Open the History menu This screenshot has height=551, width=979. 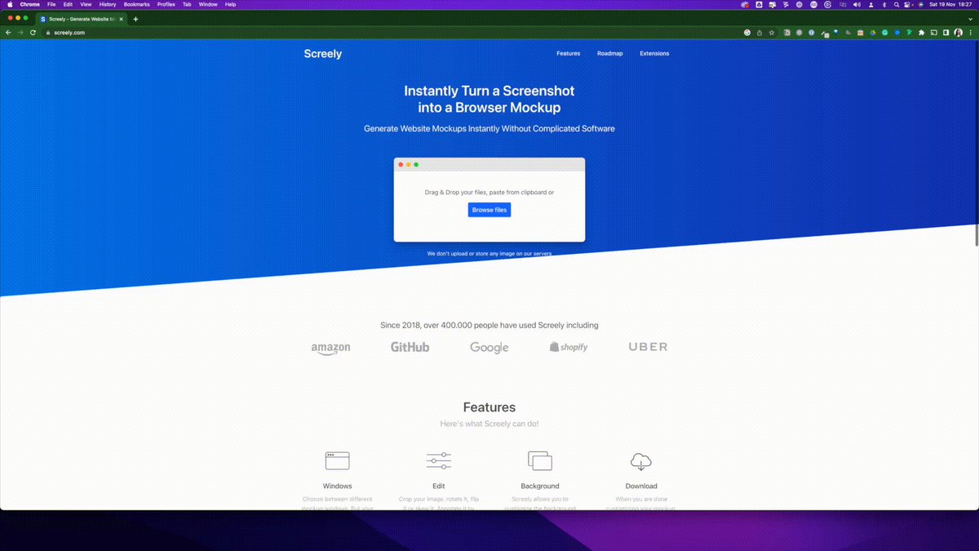click(x=108, y=4)
